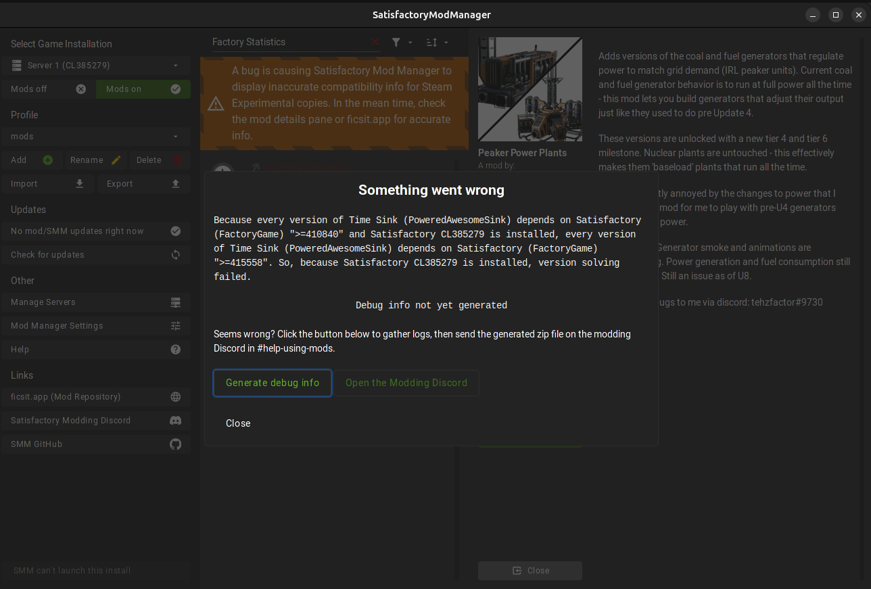Click the GitHub logo icon in sidebar
Viewport: 871px width, 589px height.
pyautogui.click(x=176, y=444)
